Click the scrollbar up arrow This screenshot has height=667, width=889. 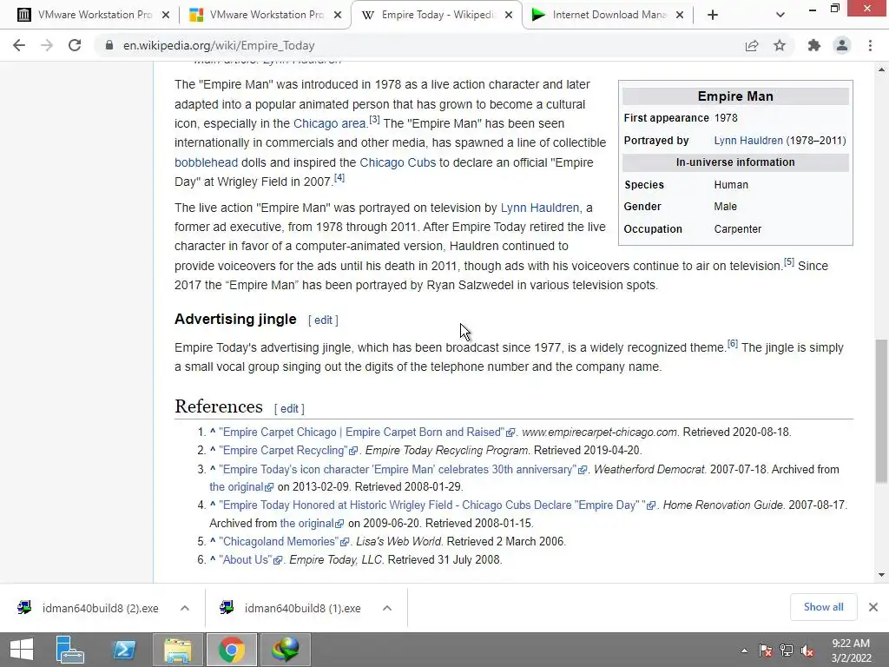pyautogui.click(x=881, y=69)
